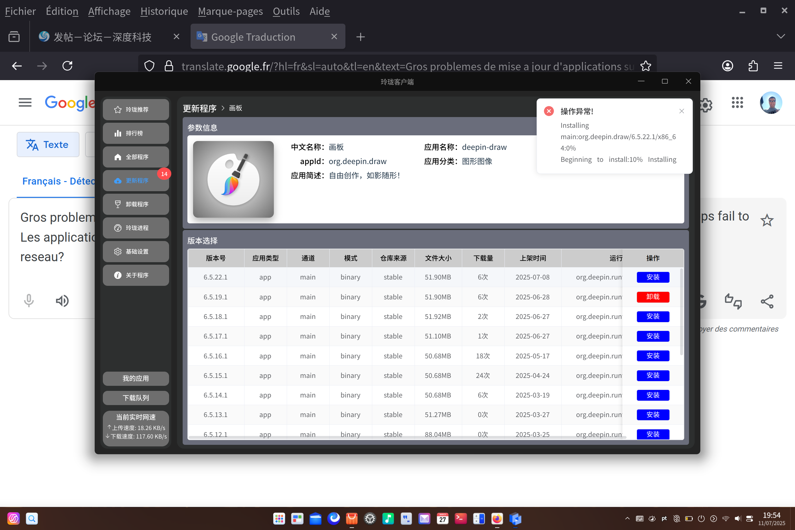Listen to source text speaker icon

coord(62,300)
